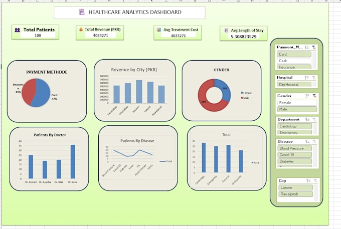The height and width of the screenshot is (229, 341).
Task: Click the Healthcare Analytics Dashboard title
Action: pos(135,12)
